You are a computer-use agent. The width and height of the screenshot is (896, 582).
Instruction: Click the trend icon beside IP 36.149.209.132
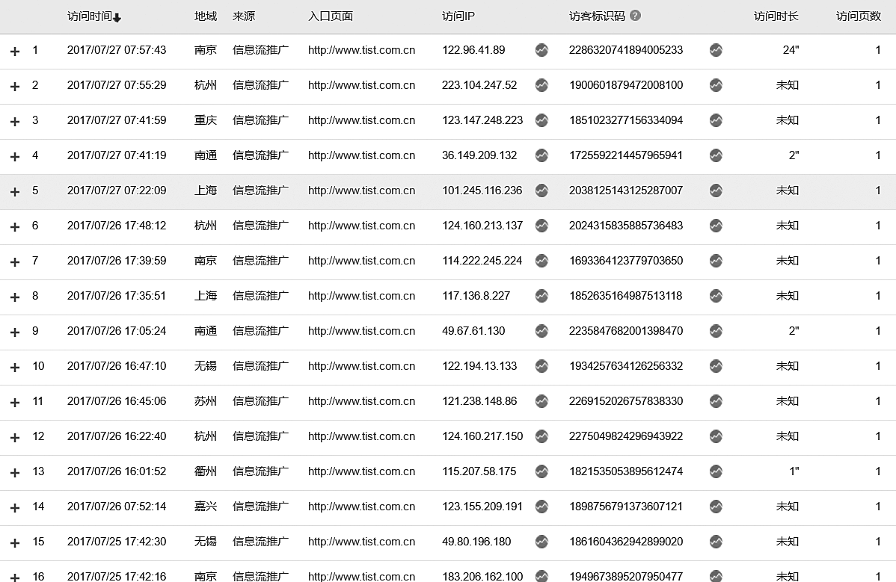541,155
